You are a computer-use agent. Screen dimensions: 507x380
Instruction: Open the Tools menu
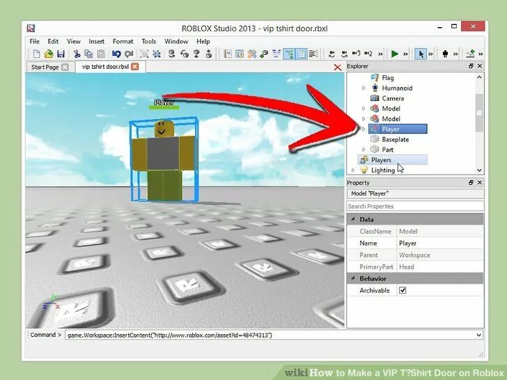149,41
